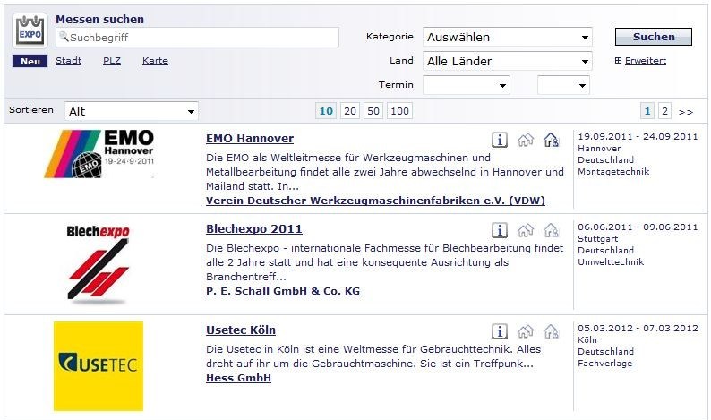Click the Montagetechnik category text
Image resolution: width=711 pixels, height=420 pixels.
tap(613, 171)
